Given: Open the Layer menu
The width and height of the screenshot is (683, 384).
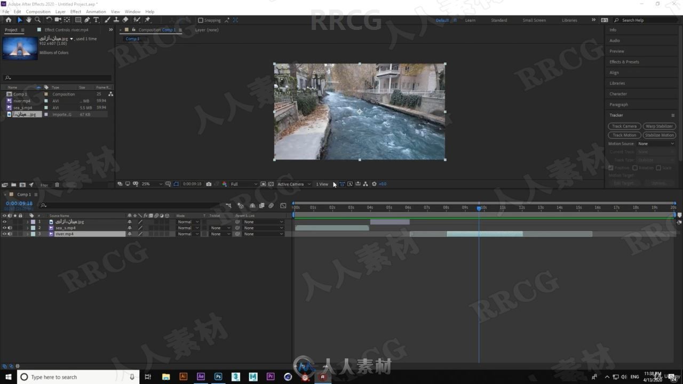Looking at the screenshot, I should [x=60, y=11].
